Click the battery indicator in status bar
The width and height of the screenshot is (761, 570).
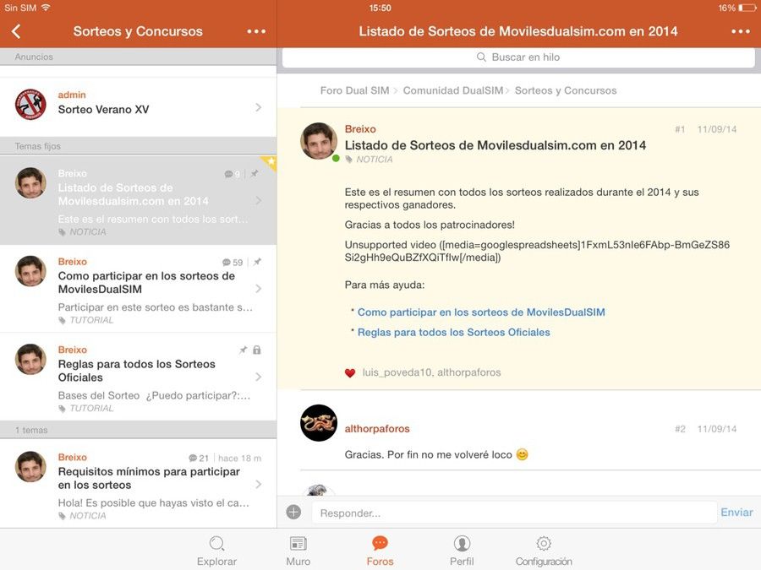747,8
